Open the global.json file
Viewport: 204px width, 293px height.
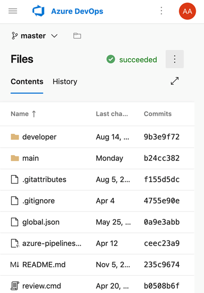[x=41, y=222]
